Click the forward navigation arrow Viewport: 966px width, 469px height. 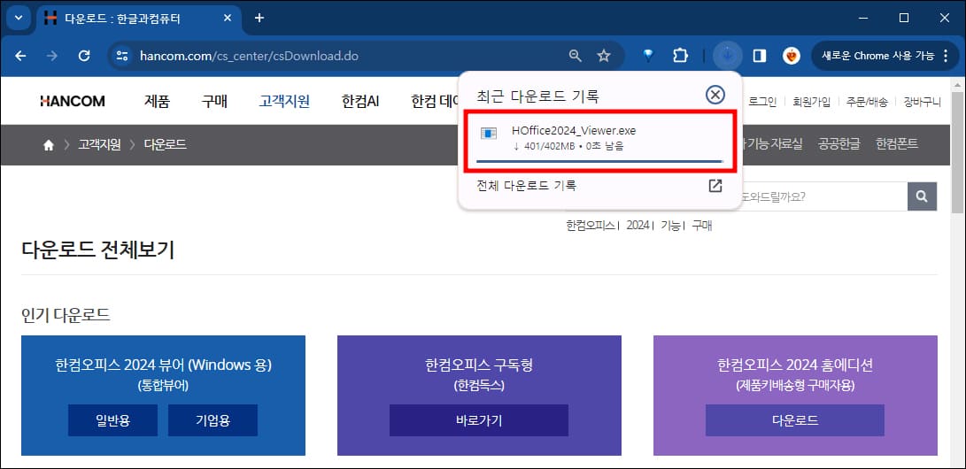pos(52,56)
